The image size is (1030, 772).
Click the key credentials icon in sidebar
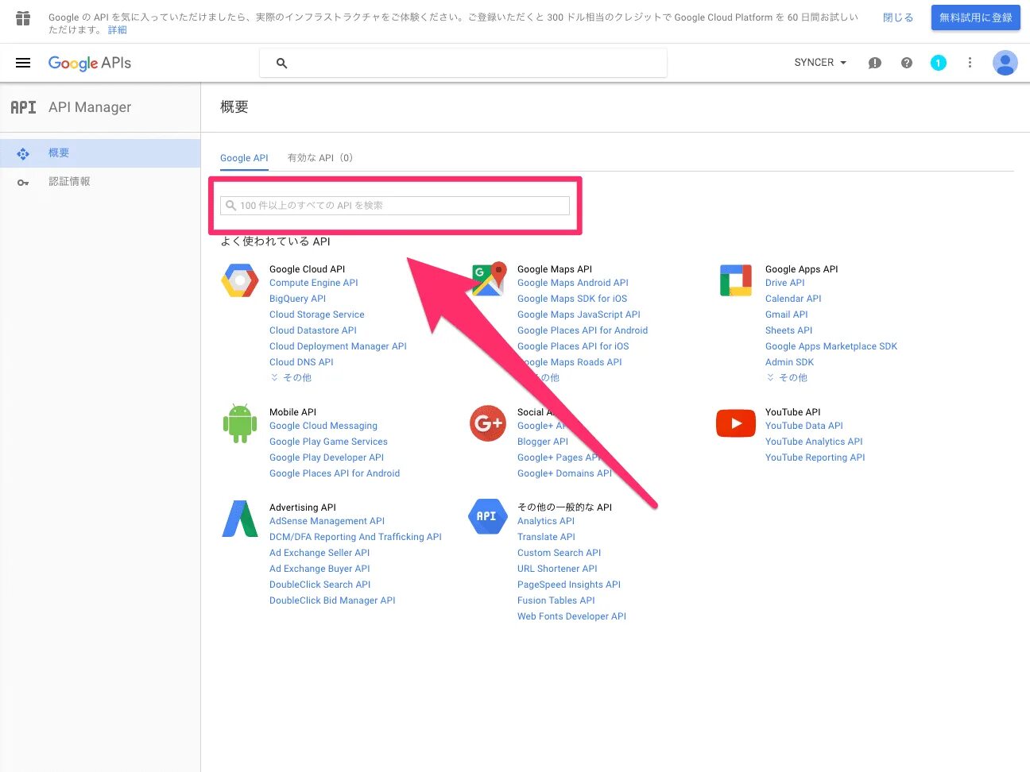pyautogui.click(x=23, y=182)
